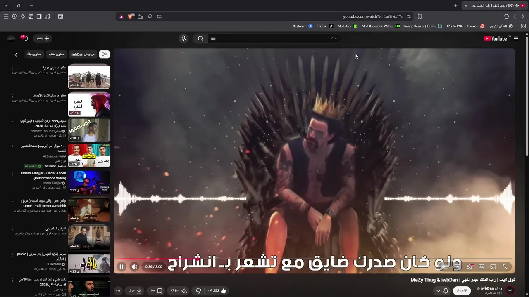Screen dimensions: 529x297
Task: Go forward in browser history
Action: pyautogui.click(x=515, y=16)
